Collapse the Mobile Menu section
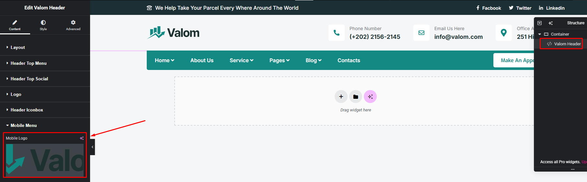 [x=24, y=125]
